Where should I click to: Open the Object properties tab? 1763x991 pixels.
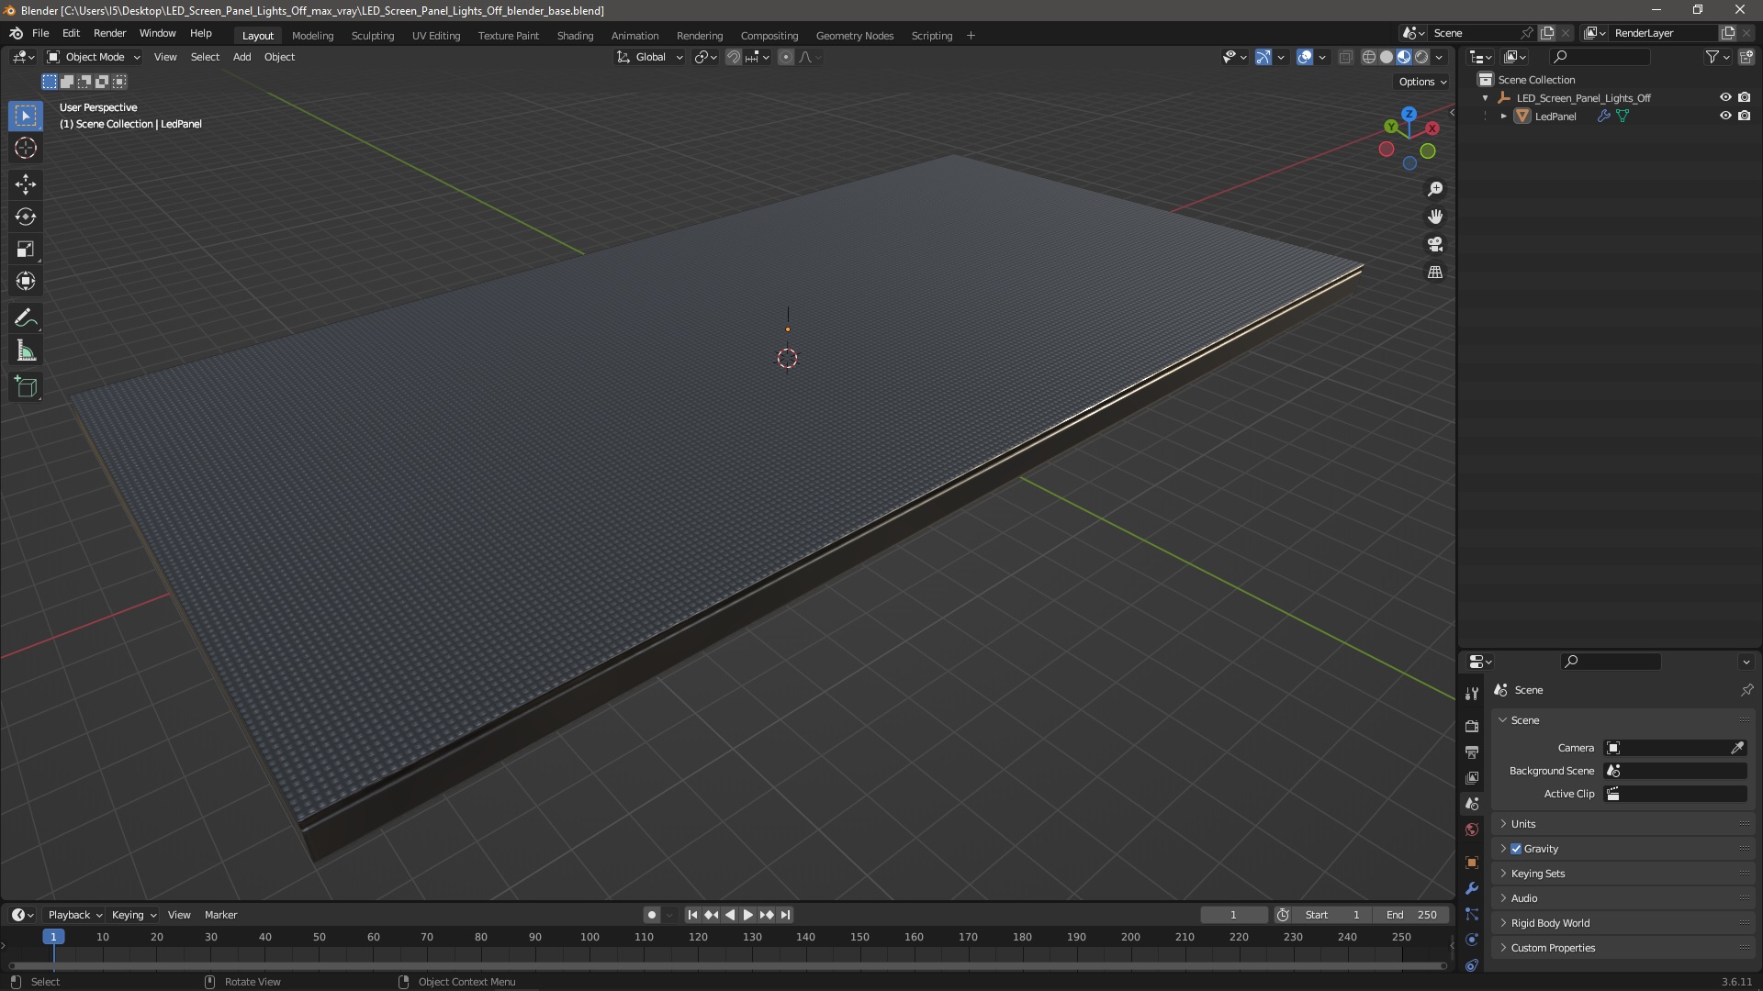pos(1472,863)
